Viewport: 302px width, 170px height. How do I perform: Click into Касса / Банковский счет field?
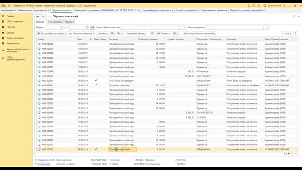click(151, 27)
